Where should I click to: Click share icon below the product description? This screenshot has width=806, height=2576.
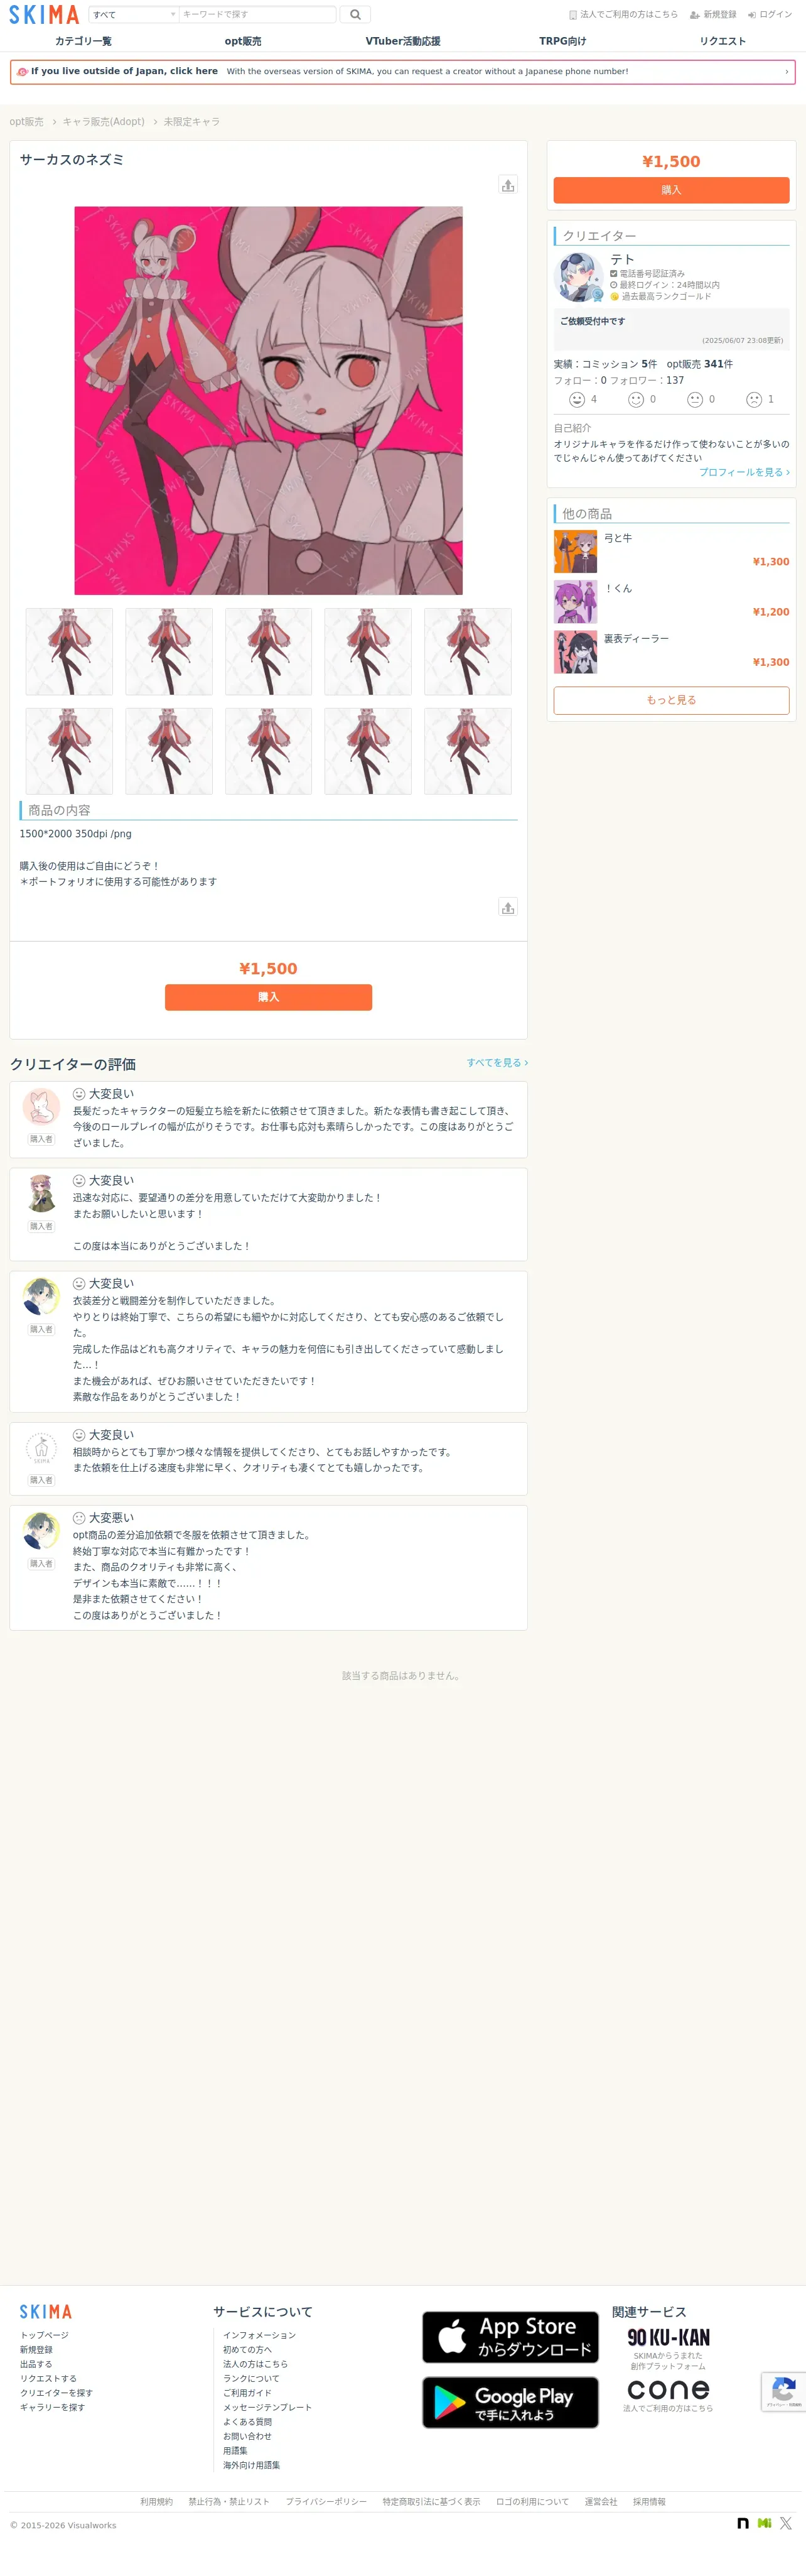508,907
